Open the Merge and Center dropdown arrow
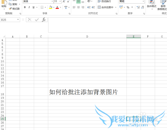This screenshot has height=130, width=167. point(116,7)
